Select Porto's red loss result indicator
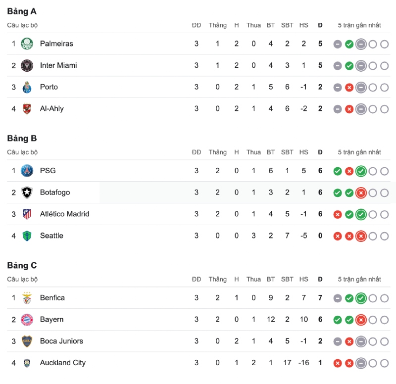 349,88
